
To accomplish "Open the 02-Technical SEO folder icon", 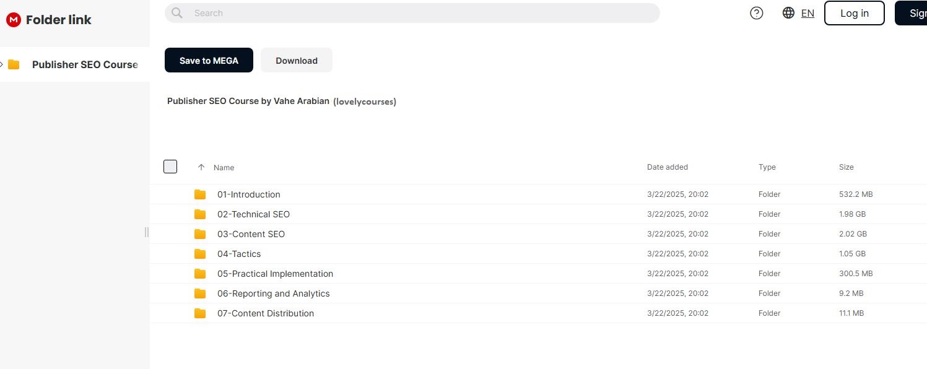I will [x=200, y=214].
